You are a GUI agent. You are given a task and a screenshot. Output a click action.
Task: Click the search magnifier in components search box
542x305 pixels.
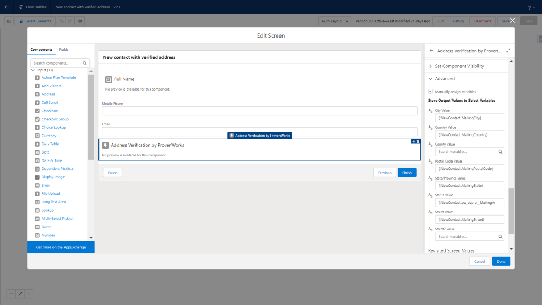(84, 62)
